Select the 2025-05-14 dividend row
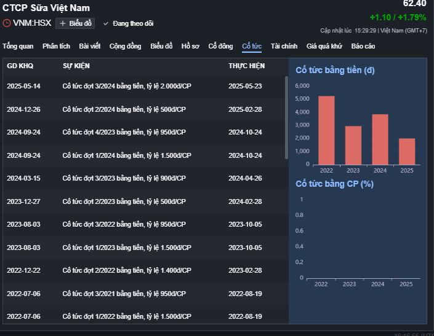The image size is (434, 336). click(x=144, y=86)
